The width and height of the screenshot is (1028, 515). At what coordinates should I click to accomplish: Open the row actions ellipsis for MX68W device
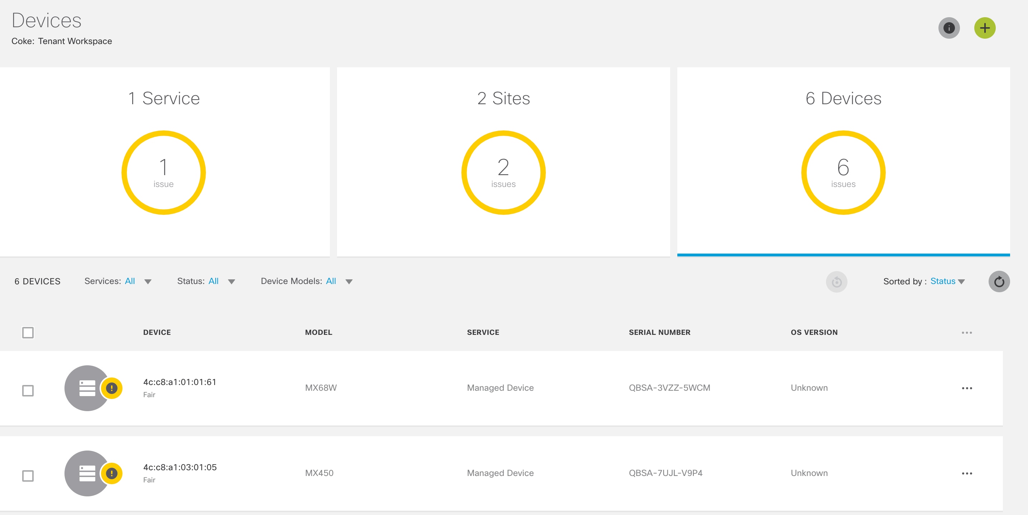[967, 388]
